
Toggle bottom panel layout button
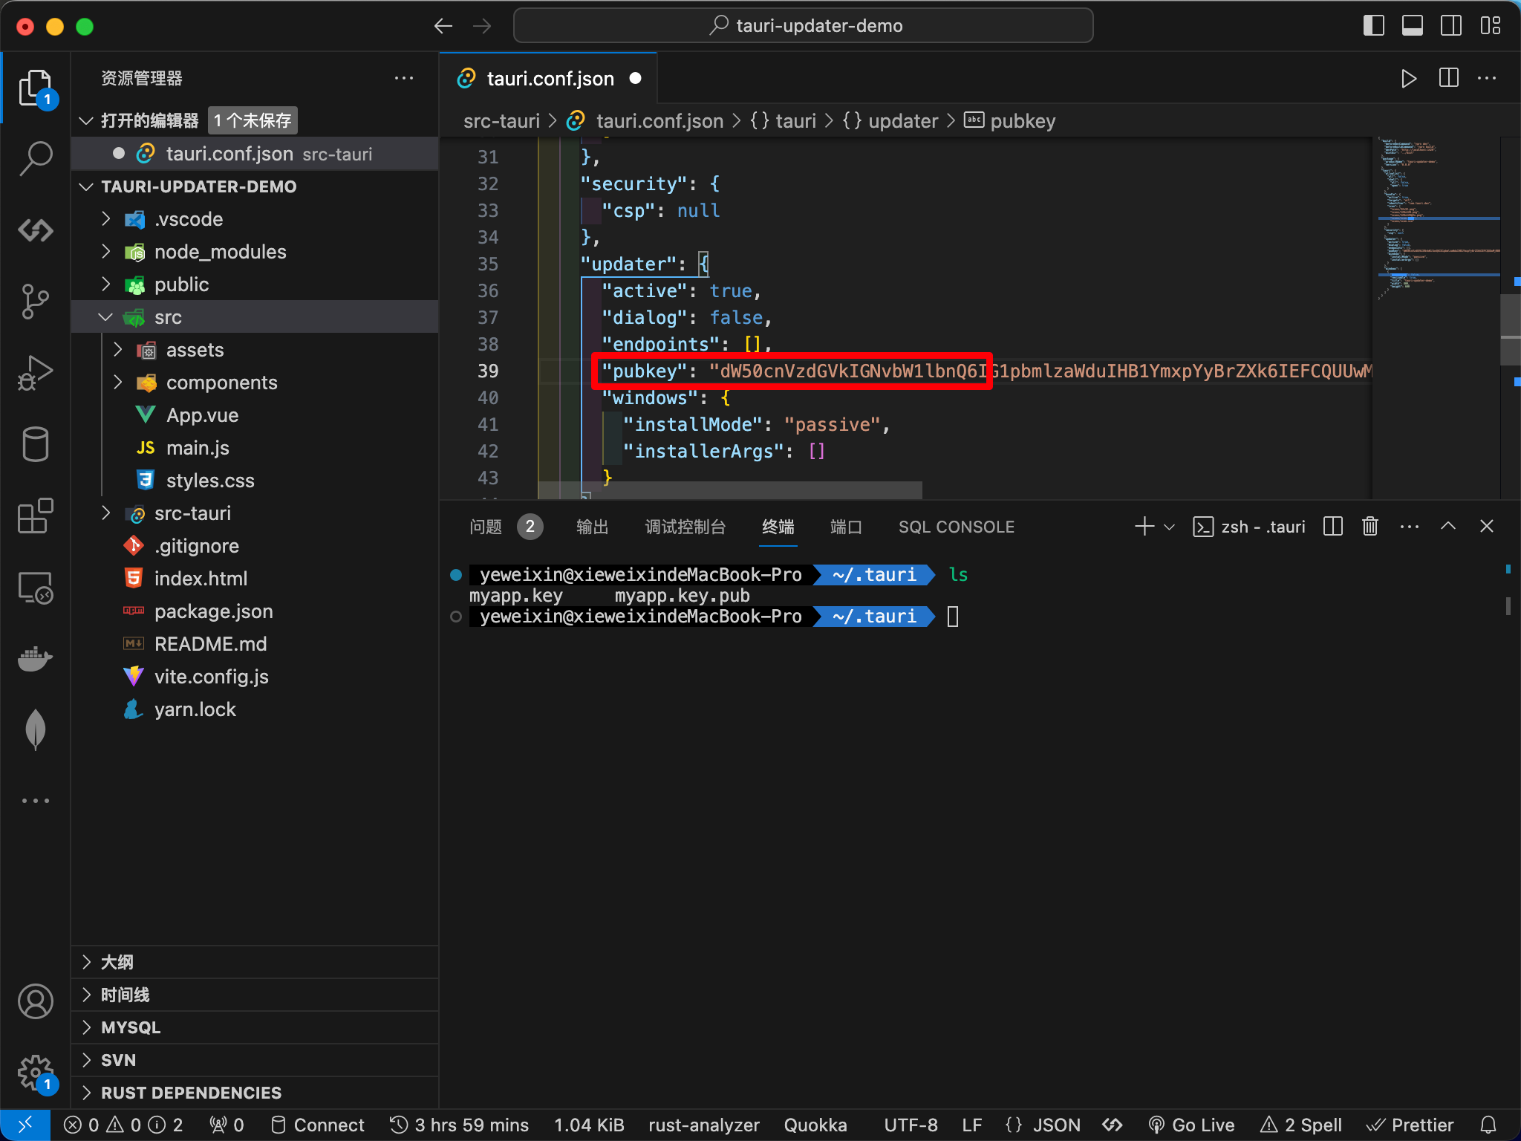pos(1412,26)
